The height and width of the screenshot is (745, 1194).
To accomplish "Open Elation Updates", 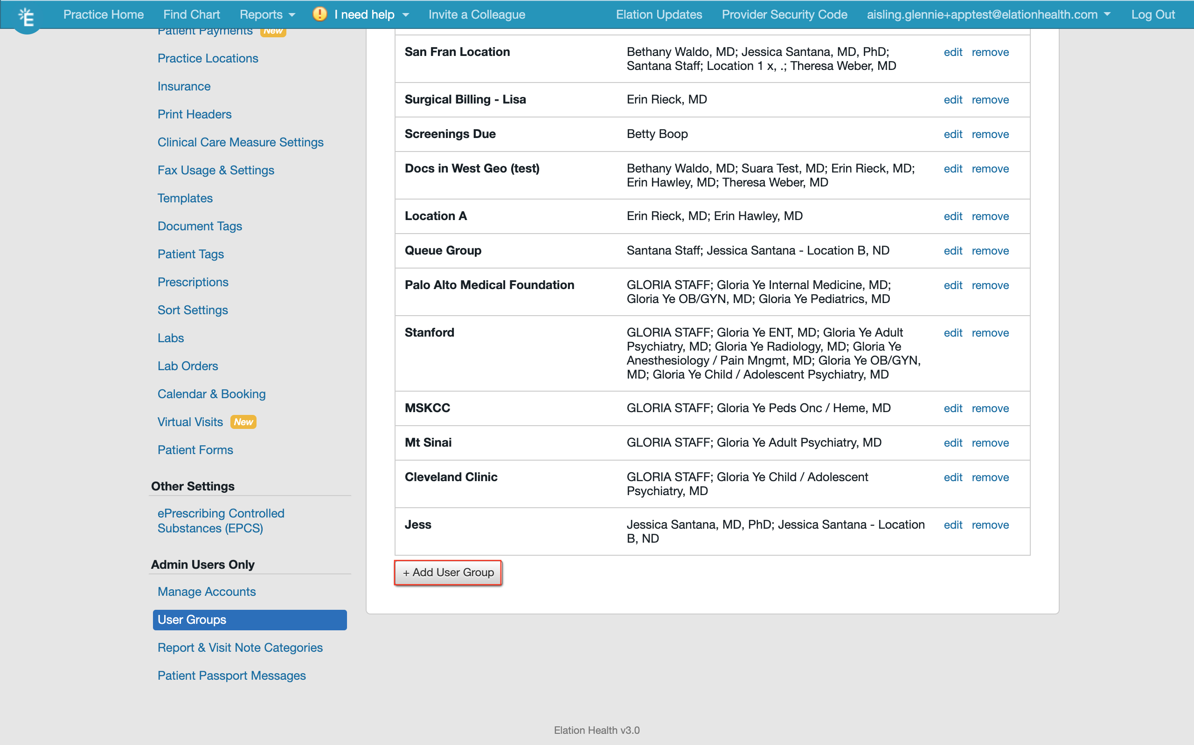I will click(x=659, y=14).
